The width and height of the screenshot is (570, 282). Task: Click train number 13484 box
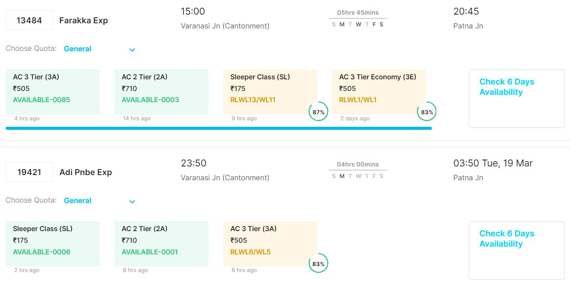tap(29, 20)
